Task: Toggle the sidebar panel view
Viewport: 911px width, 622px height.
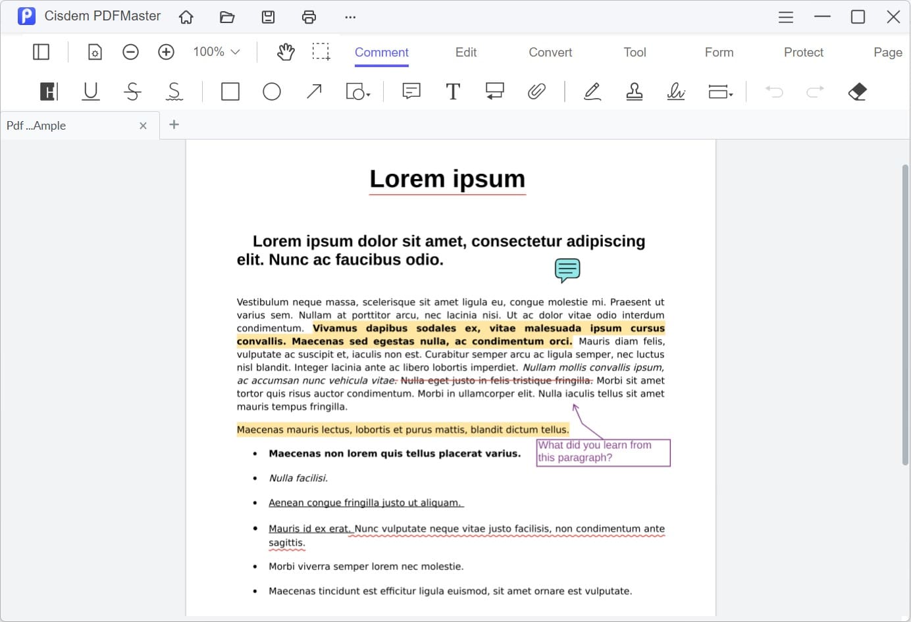Action: [41, 51]
